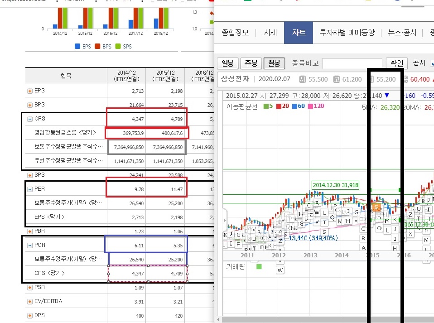Screen dimensions: 434x323
Task: Click the 삼성전자 stock name
Action: pyautogui.click(x=235, y=79)
